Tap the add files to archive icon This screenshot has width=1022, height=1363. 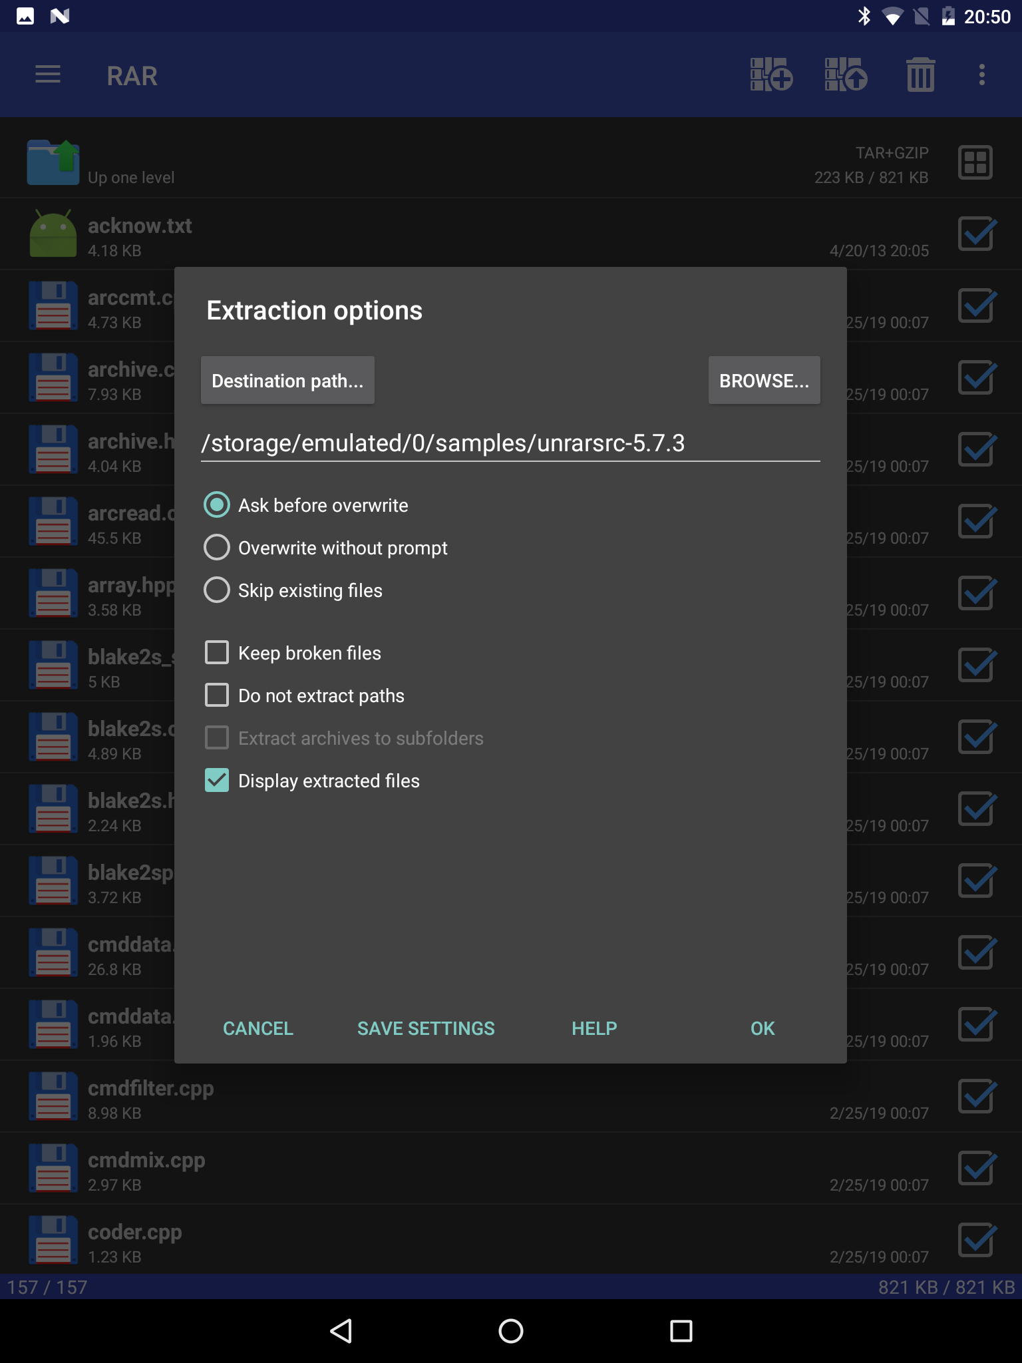point(771,75)
